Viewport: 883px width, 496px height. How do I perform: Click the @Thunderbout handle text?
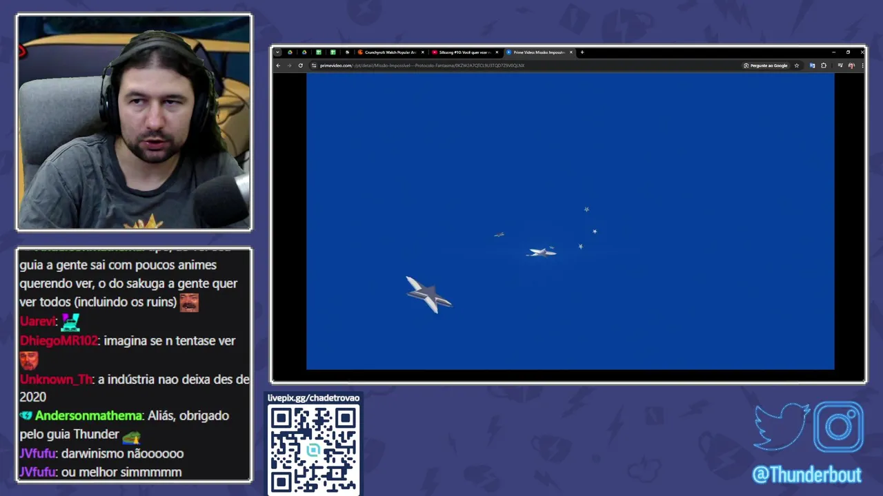click(x=806, y=475)
